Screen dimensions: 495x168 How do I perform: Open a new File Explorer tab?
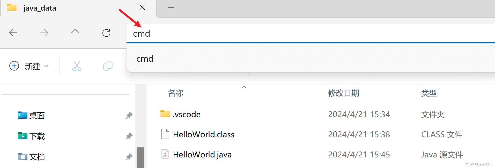(x=171, y=8)
